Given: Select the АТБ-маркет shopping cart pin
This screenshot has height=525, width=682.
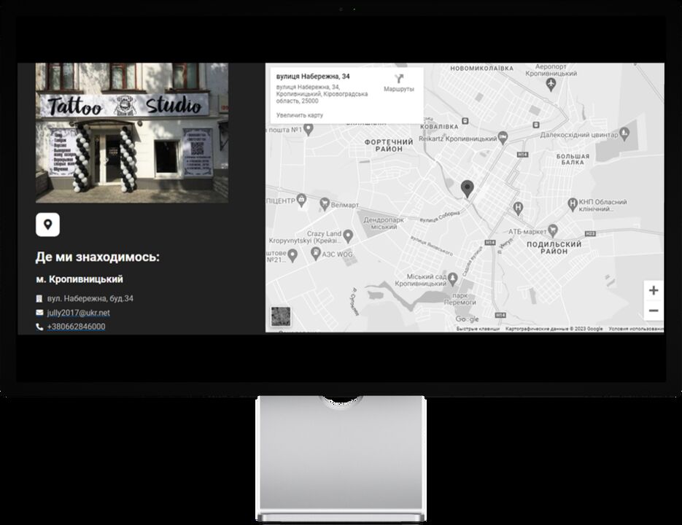Looking at the screenshot, I should click(x=553, y=229).
